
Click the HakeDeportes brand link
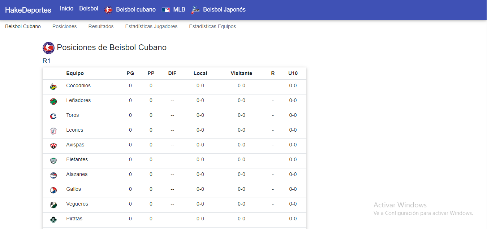28,10
